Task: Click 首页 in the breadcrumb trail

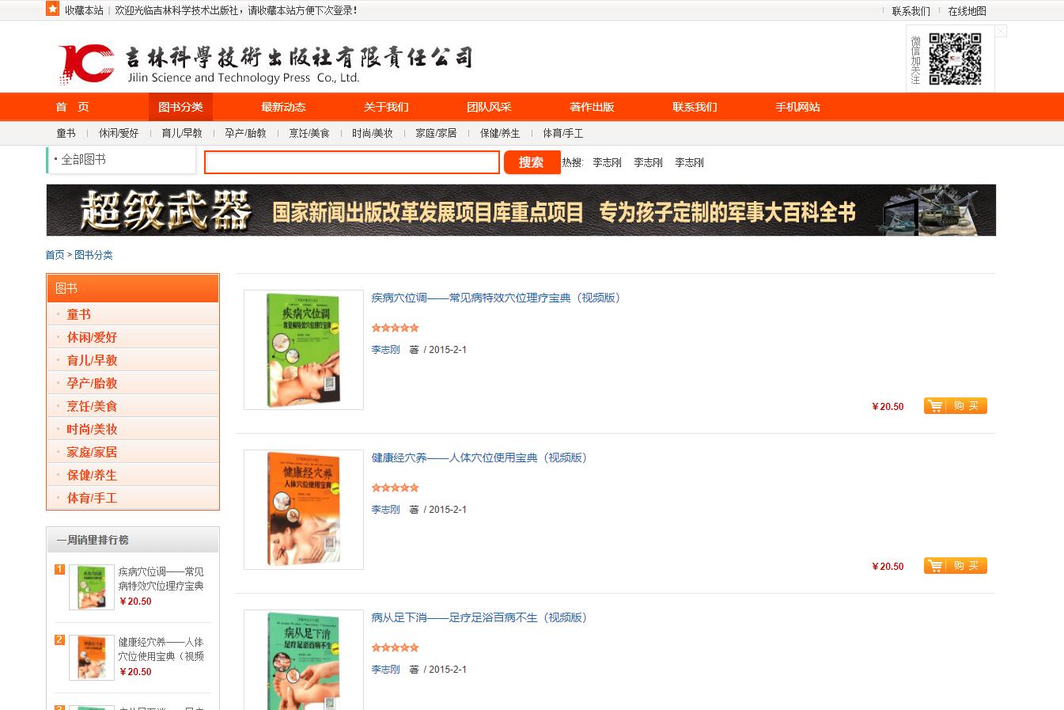Action: (x=55, y=255)
